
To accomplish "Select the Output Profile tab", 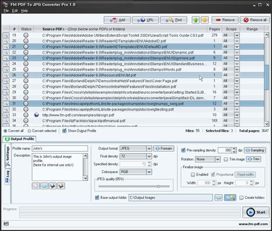I will click(19, 139).
